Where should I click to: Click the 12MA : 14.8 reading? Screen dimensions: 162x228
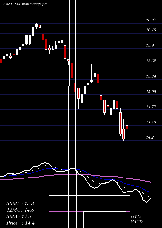tap(20, 210)
